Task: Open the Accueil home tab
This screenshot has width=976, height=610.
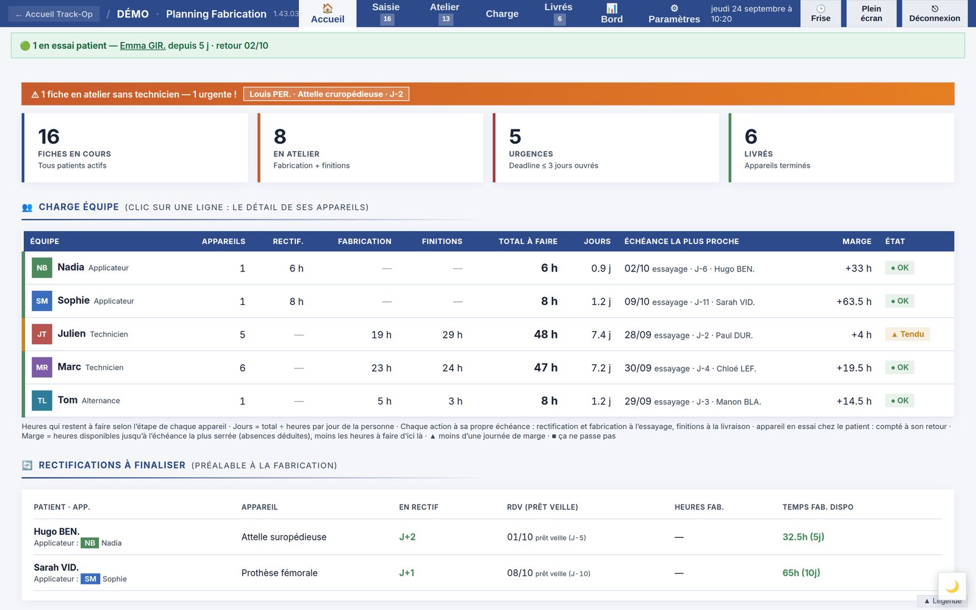Action: (328, 13)
